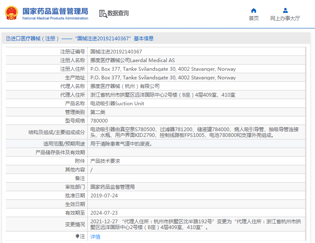Click the approval date 2019-07-24

tap(104, 196)
